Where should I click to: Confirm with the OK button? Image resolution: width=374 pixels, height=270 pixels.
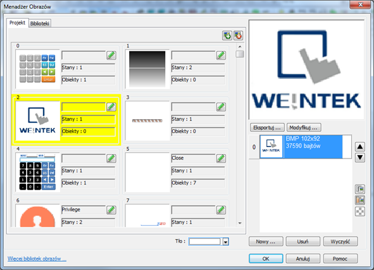266,259
